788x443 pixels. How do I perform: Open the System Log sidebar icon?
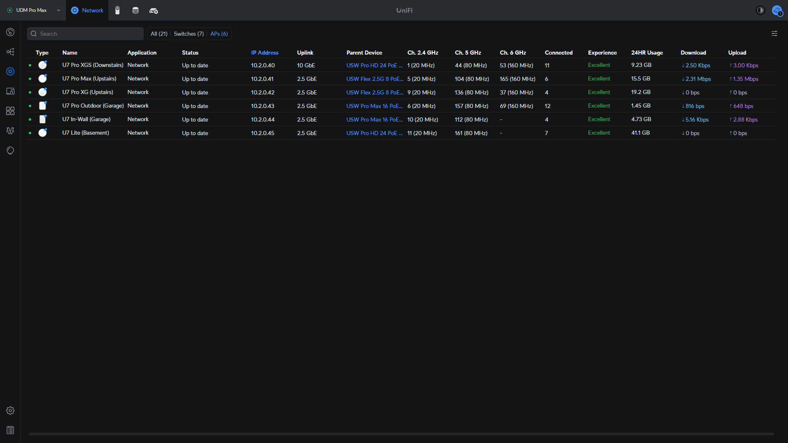[10, 430]
